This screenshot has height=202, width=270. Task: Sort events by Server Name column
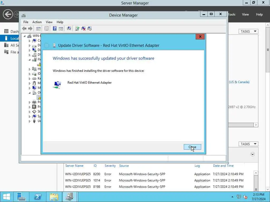(74, 166)
